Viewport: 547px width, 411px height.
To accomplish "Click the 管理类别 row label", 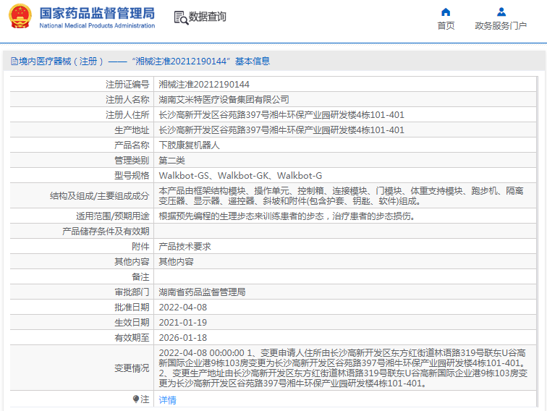I will [x=132, y=161].
